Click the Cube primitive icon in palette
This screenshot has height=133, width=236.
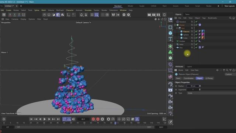tap(170, 33)
